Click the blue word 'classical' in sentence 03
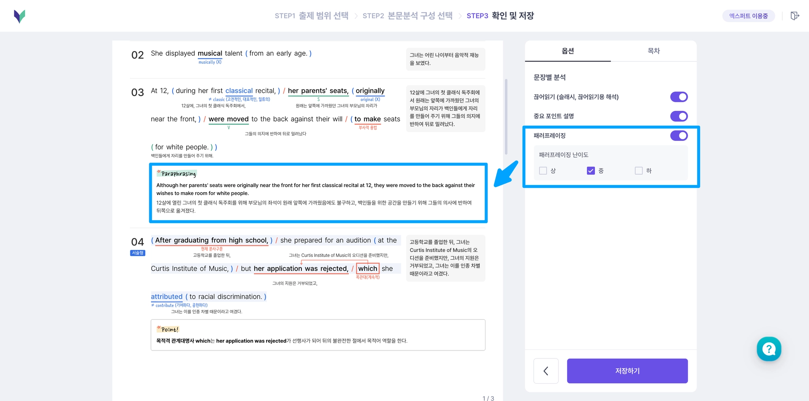Viewport: 809px width, 401px height. click(239, 91)
